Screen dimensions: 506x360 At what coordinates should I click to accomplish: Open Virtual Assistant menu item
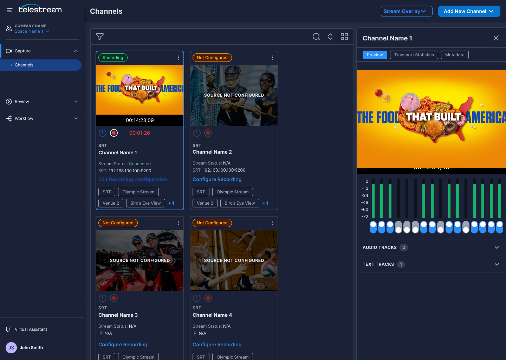click(x=31, y=329)
